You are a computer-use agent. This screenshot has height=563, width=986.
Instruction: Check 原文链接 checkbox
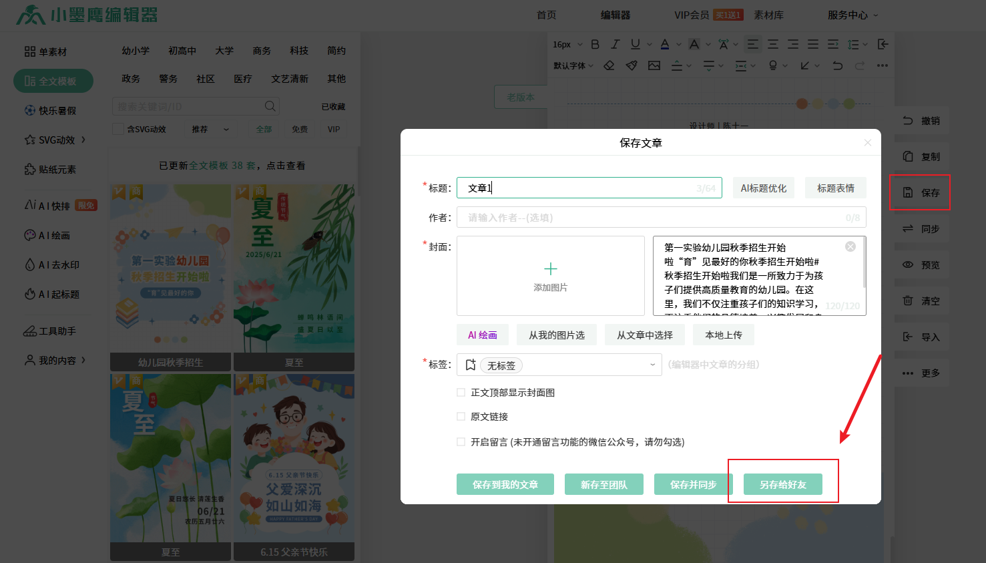coord(461,417)
